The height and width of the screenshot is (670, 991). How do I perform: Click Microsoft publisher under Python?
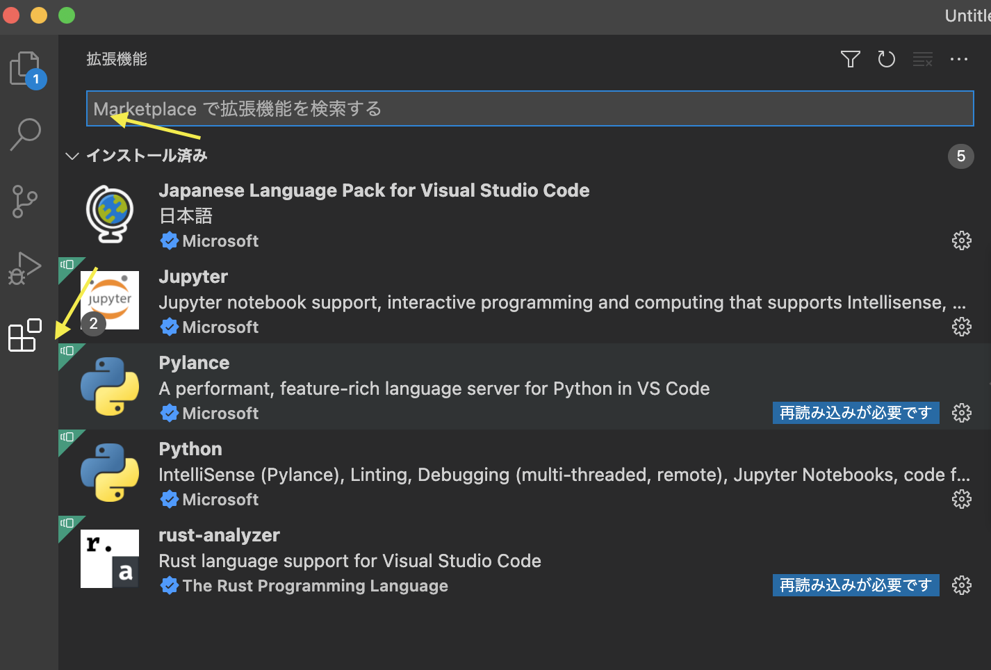coord(220,500)
